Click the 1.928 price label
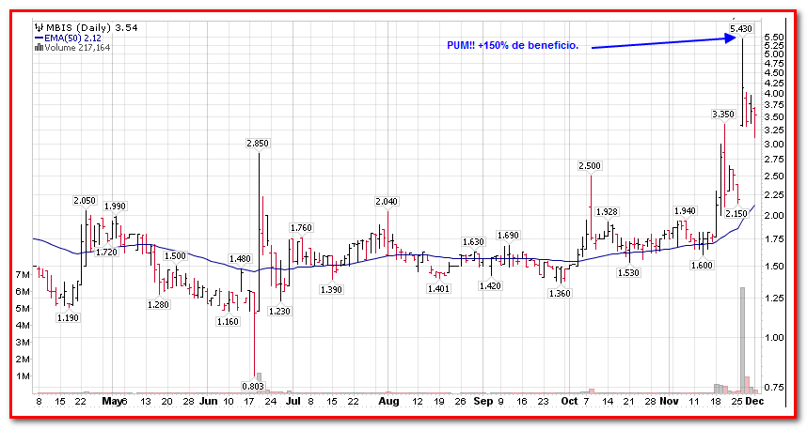Screen dimensions: 807x429 pyautogui.click(x=607, y=211)
